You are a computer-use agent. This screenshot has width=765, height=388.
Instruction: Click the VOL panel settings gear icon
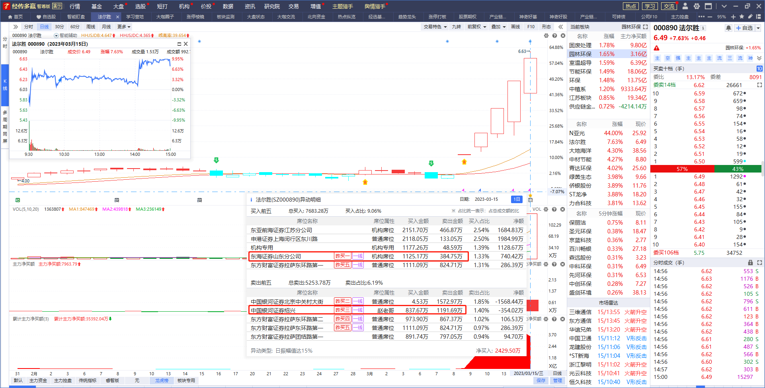pos(546,210)
